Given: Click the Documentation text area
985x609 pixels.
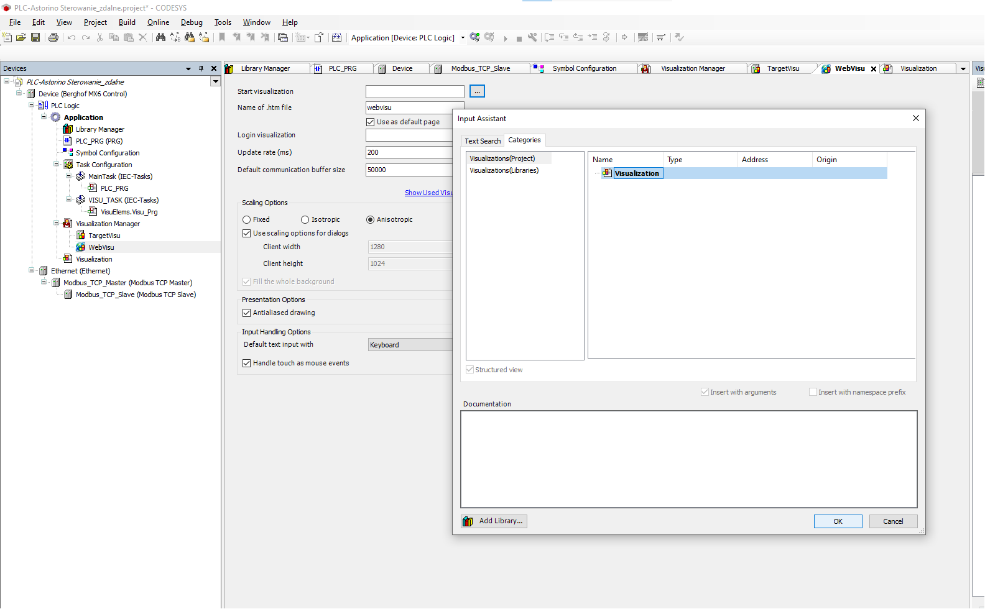Looking at the screenshot, I should (689, 459).
